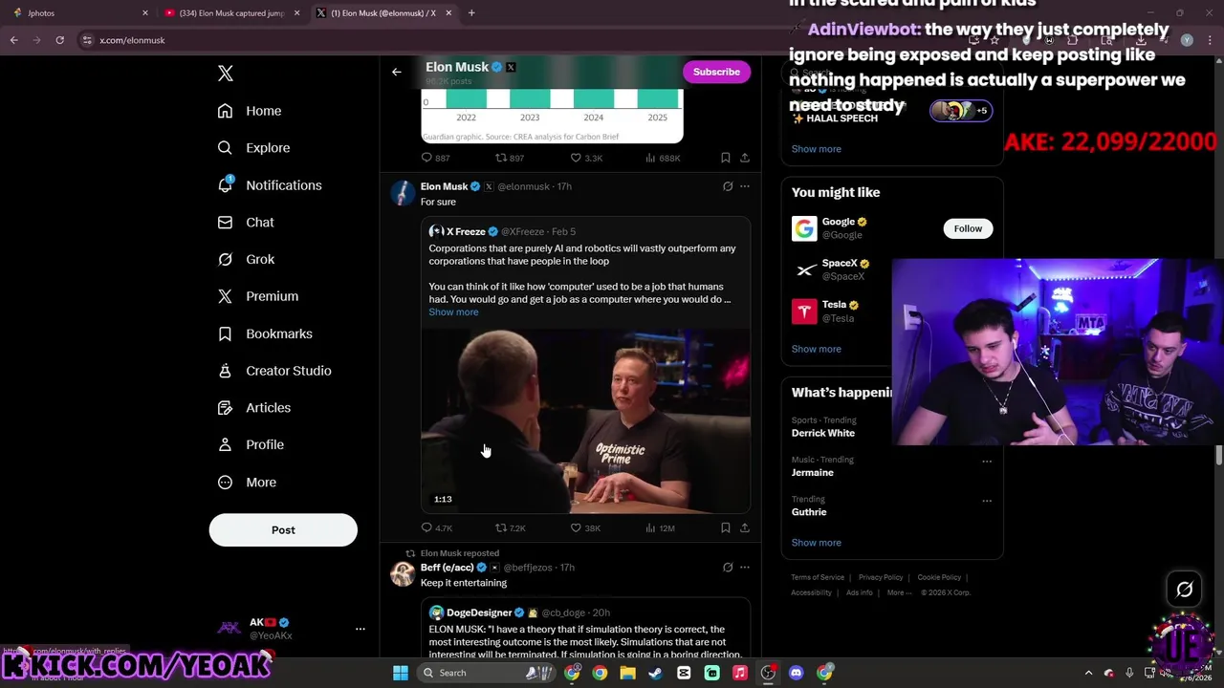
Task: Play the 1:13 video of Elon Musk
Action: pyautogui.click(x=586, y=421)
